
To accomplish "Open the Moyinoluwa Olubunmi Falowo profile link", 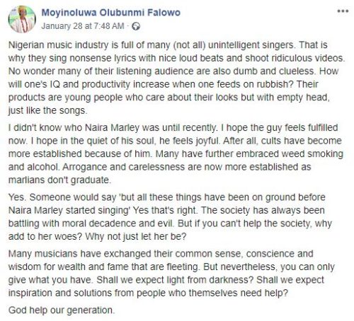I will click(x=111, y=13).
